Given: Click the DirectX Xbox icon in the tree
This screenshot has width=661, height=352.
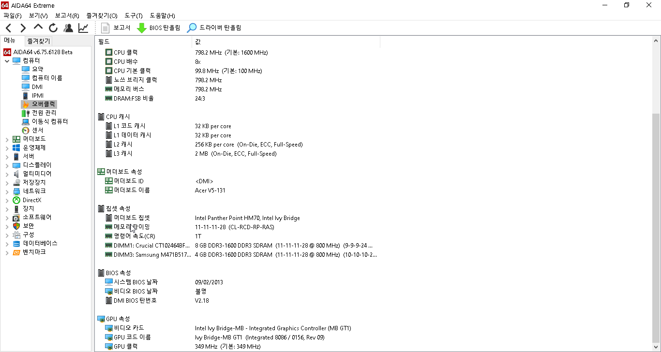Looking at the screenshot, I should pyautogui.click(x=16, y=200).
